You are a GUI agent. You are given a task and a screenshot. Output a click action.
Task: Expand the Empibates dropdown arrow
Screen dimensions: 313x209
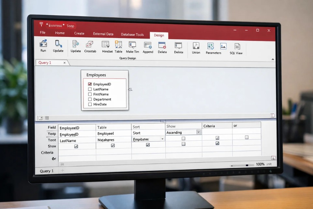pyautogui.click(x=162, y=139)
